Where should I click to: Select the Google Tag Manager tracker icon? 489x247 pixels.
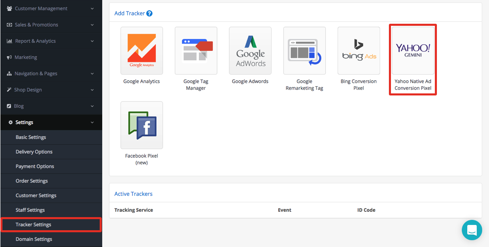point(196,50)
